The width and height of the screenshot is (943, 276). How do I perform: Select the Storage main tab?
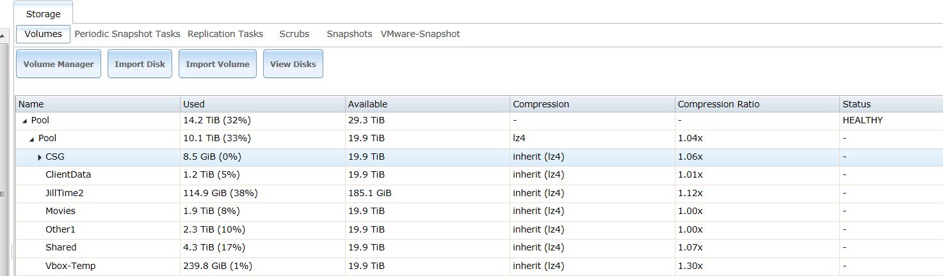pos(43,14)
